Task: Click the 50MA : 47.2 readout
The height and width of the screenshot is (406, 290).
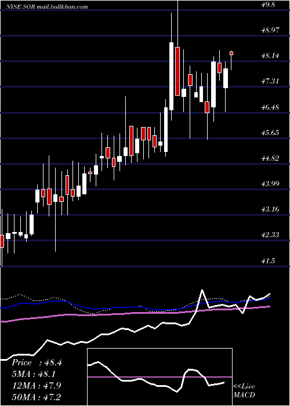Action: [x=36, y=397]
